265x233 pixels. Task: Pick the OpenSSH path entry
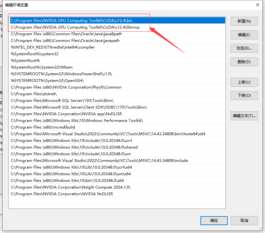[x=47, y=81]
